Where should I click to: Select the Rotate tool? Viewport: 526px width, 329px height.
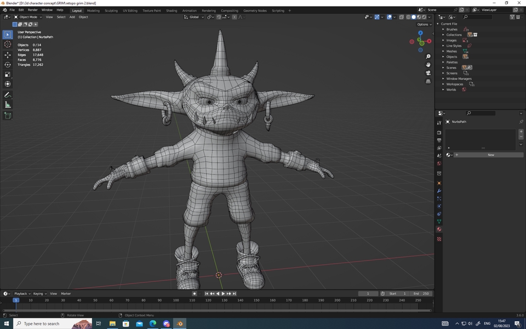[x=8, y=65]
